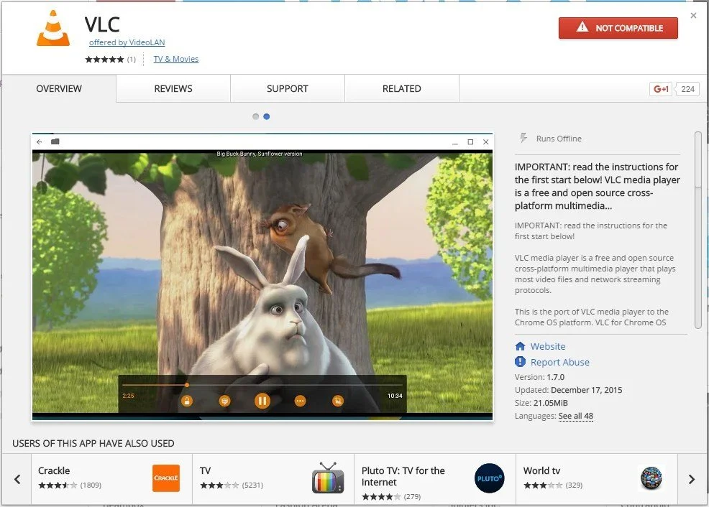Open the World tv related app card
The image size is (709, 507).
[597, 479]
